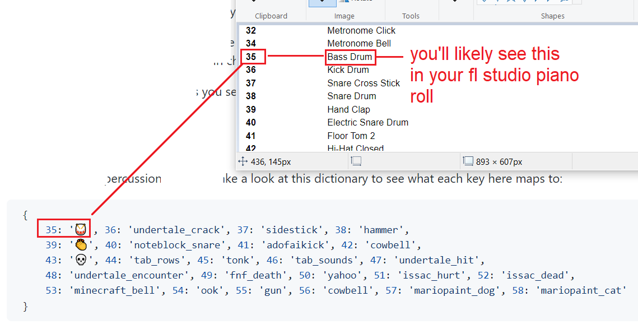Select the rightmost shape icon in Shapes gallery

point(563,2)
